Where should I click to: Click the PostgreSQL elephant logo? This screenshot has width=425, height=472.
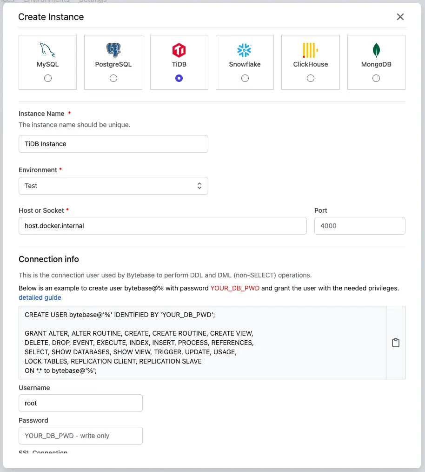coord(113,50)
